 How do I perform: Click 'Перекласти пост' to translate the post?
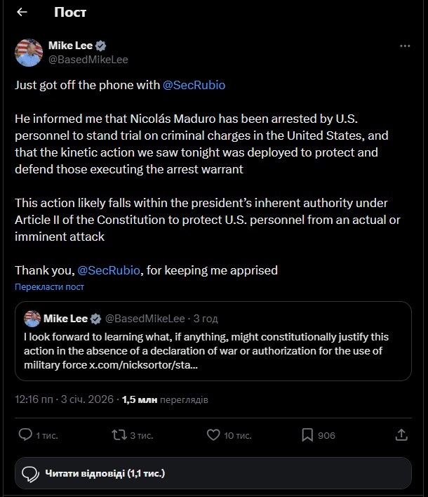(49, 287)
